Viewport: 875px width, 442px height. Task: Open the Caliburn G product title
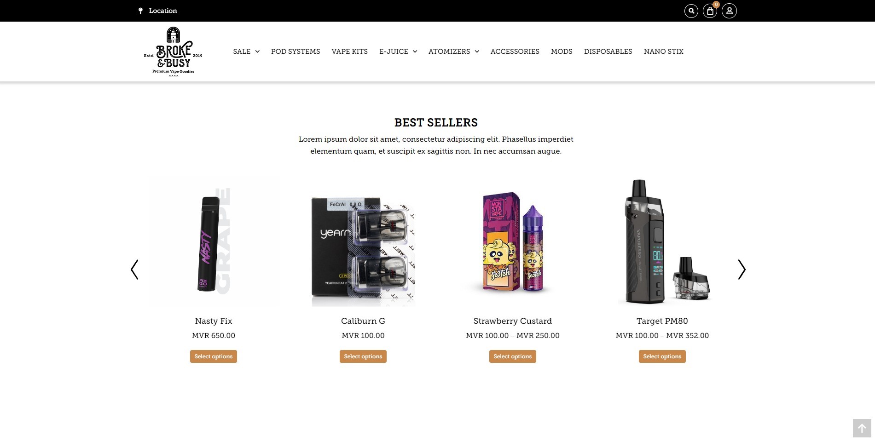pos(363,321)
